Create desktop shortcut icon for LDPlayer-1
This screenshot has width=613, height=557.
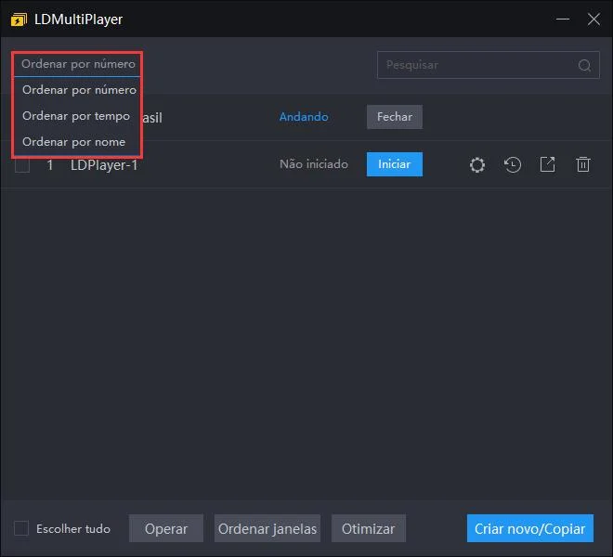point(547,164)
